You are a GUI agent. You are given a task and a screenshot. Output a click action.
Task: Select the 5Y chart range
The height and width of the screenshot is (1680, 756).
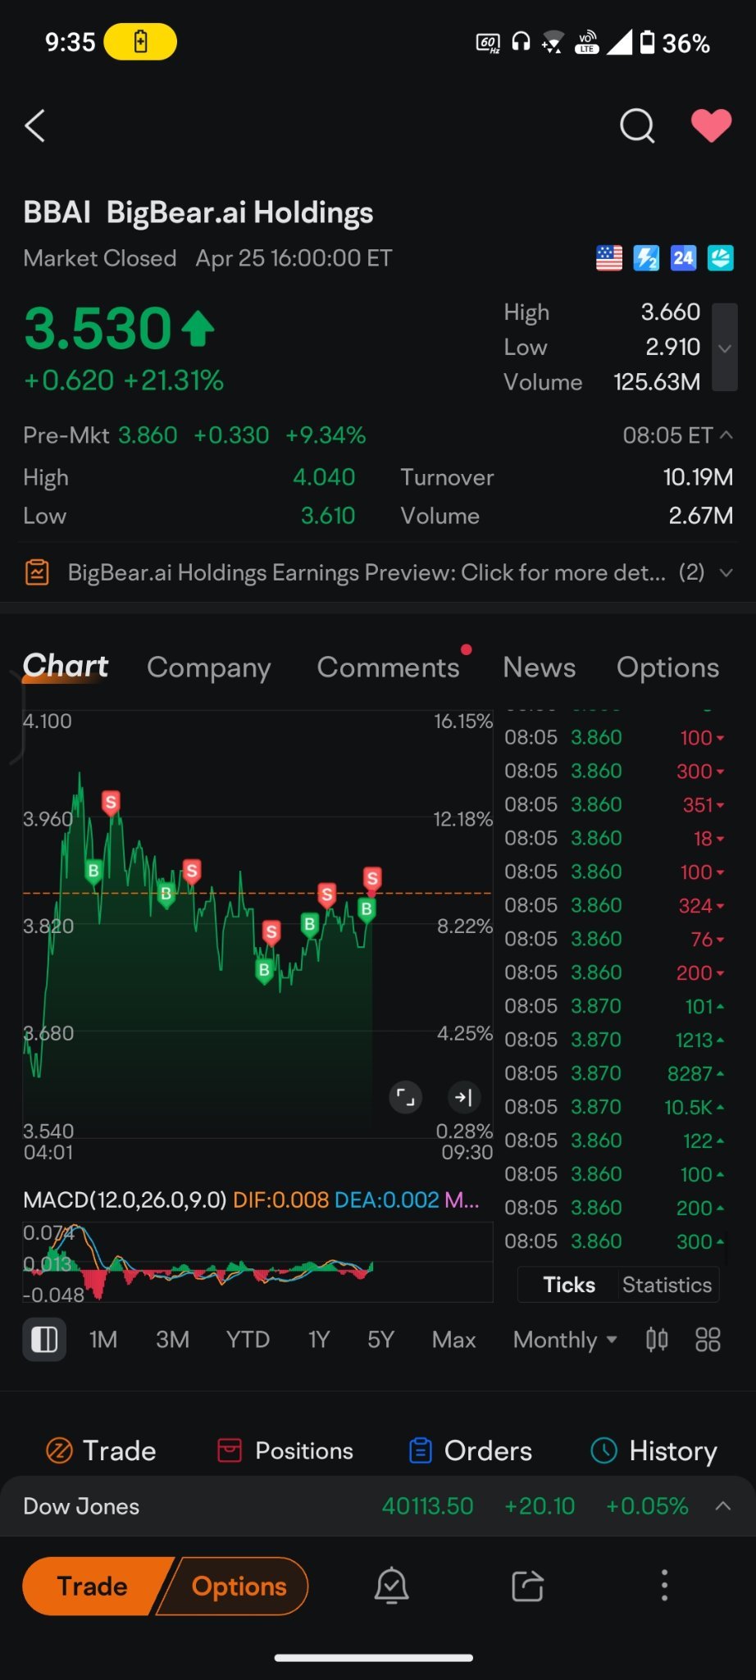(381, 1340)
